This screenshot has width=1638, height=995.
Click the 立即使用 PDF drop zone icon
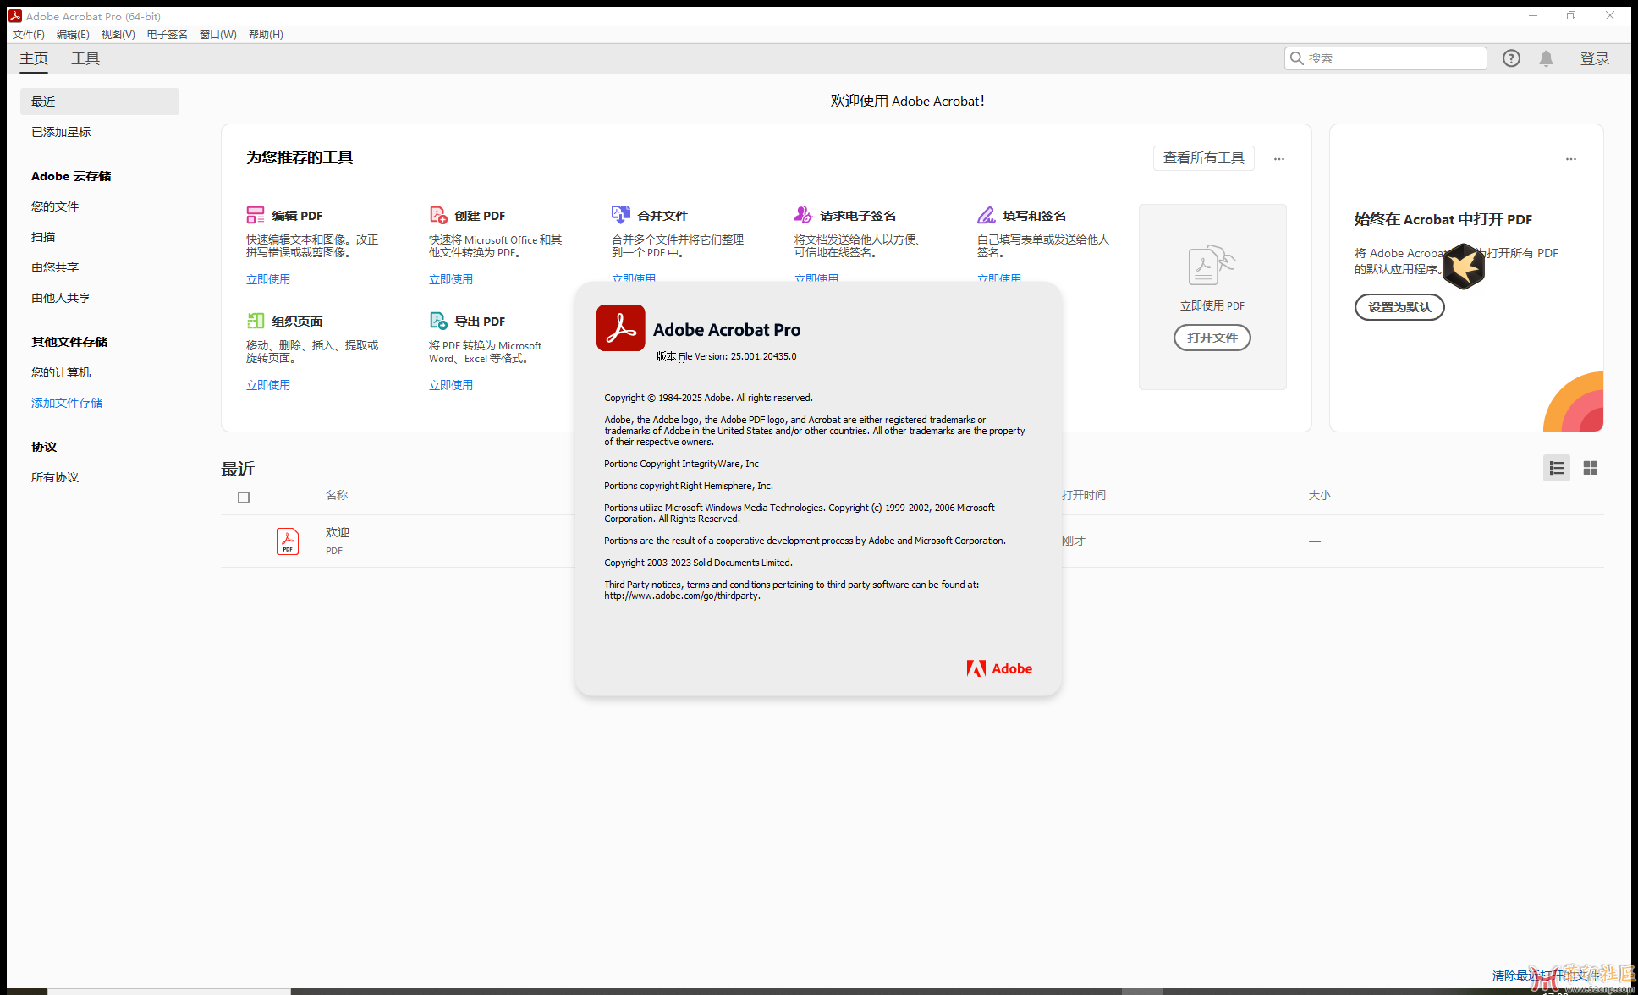click(1212, 265)
